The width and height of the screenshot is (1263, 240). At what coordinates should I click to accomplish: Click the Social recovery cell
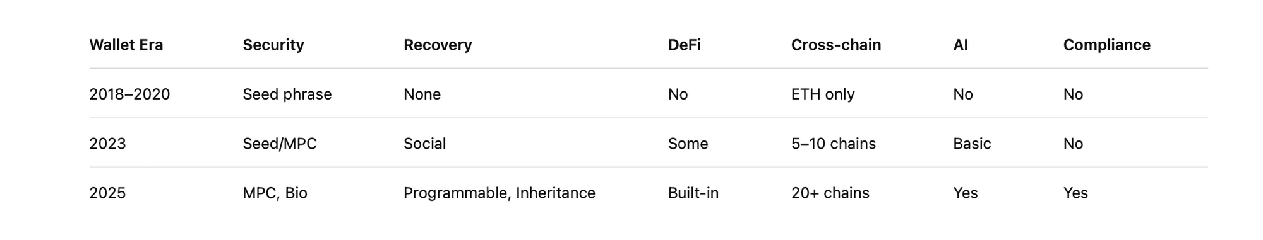coord(425,143)
